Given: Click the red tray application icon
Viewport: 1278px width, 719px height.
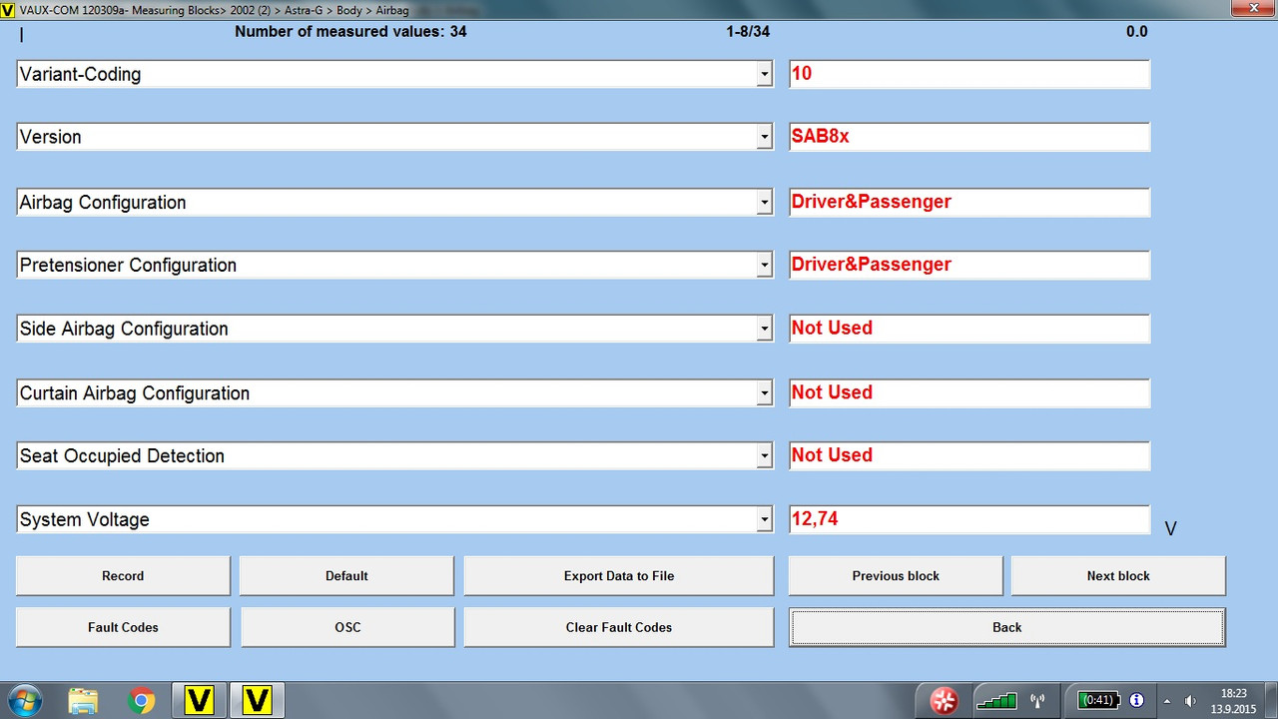Looking at the screenshot, I should [944, 701].
